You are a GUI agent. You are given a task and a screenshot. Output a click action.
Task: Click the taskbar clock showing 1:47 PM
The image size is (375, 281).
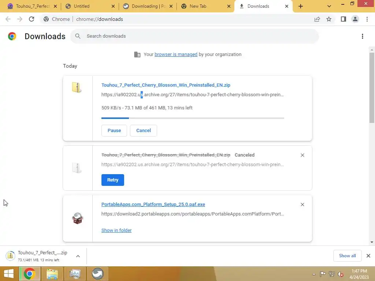click(359, 274)
